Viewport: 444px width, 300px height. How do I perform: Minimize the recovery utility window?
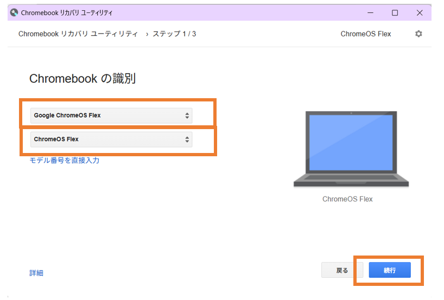[370, 12]
